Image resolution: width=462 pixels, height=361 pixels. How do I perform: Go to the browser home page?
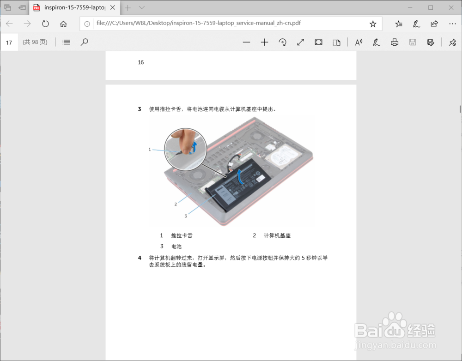(64, 24)
